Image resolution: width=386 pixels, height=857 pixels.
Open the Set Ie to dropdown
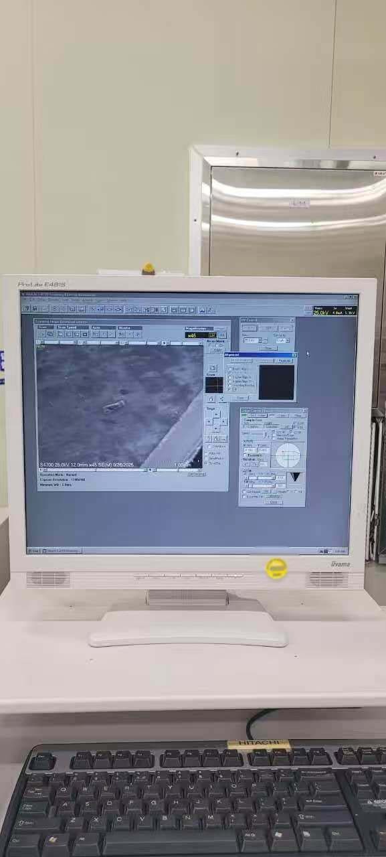[x=288, y=340]
